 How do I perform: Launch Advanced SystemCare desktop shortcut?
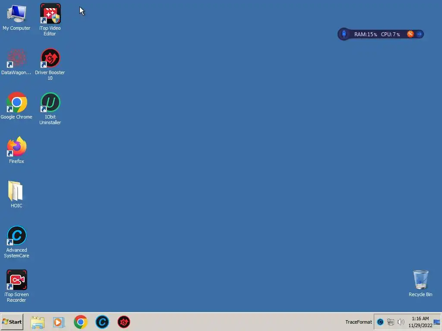[x=16, y=242]
